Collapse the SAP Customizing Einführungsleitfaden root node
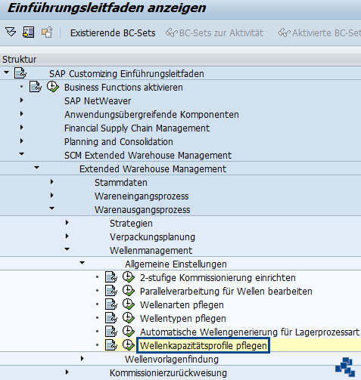 pyautogui.click(x=7, y=73)
